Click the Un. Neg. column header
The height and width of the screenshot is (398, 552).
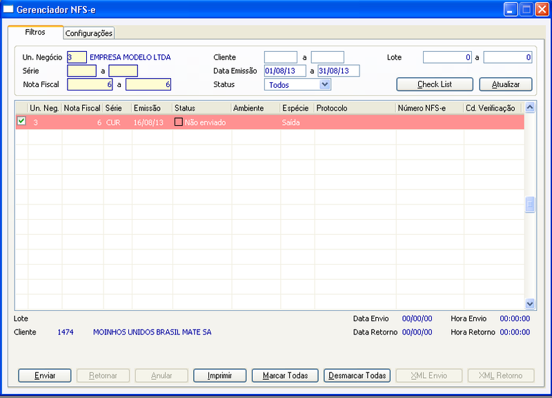(x=45, y=108)
